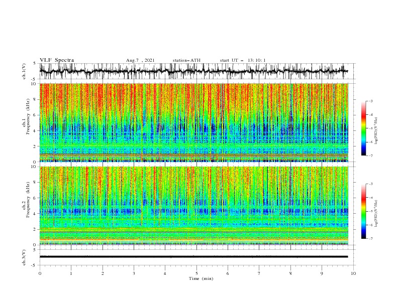
Task: Click the ch.1 voltage waveform trace
Action: (x=193, y=71)
